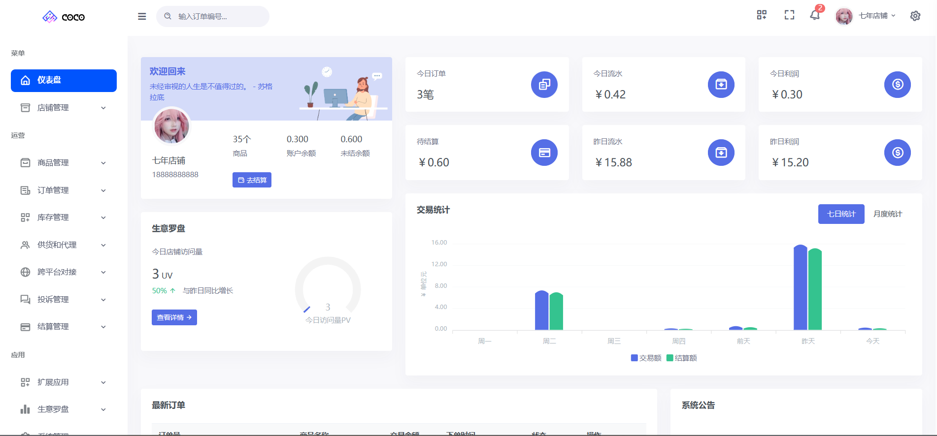
Task: Click the 今日利润 dollar icon
Action: click(897, 85)
